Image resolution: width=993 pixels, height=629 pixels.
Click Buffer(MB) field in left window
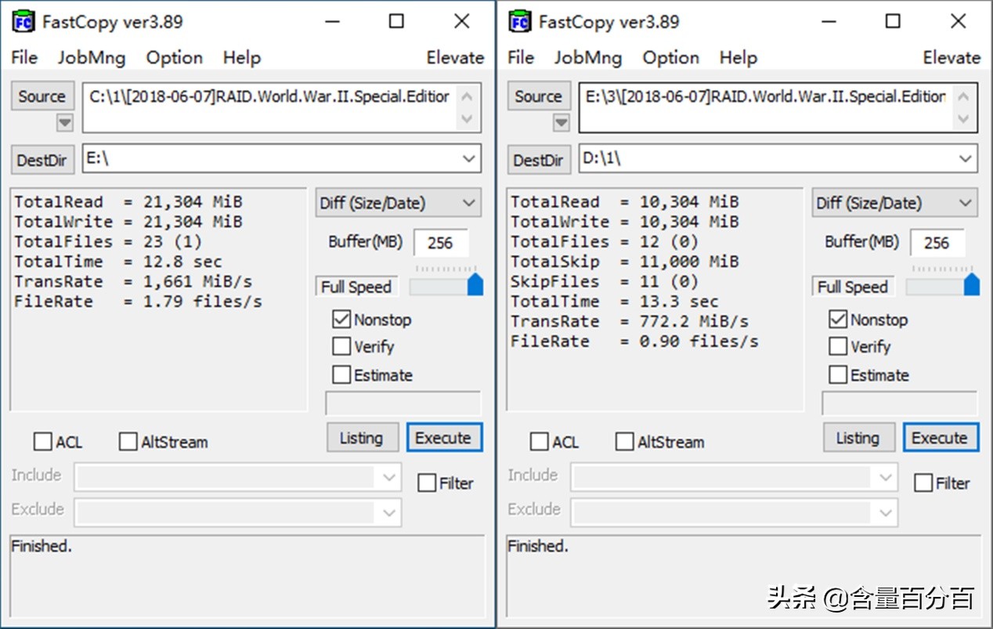click(441, 243)
